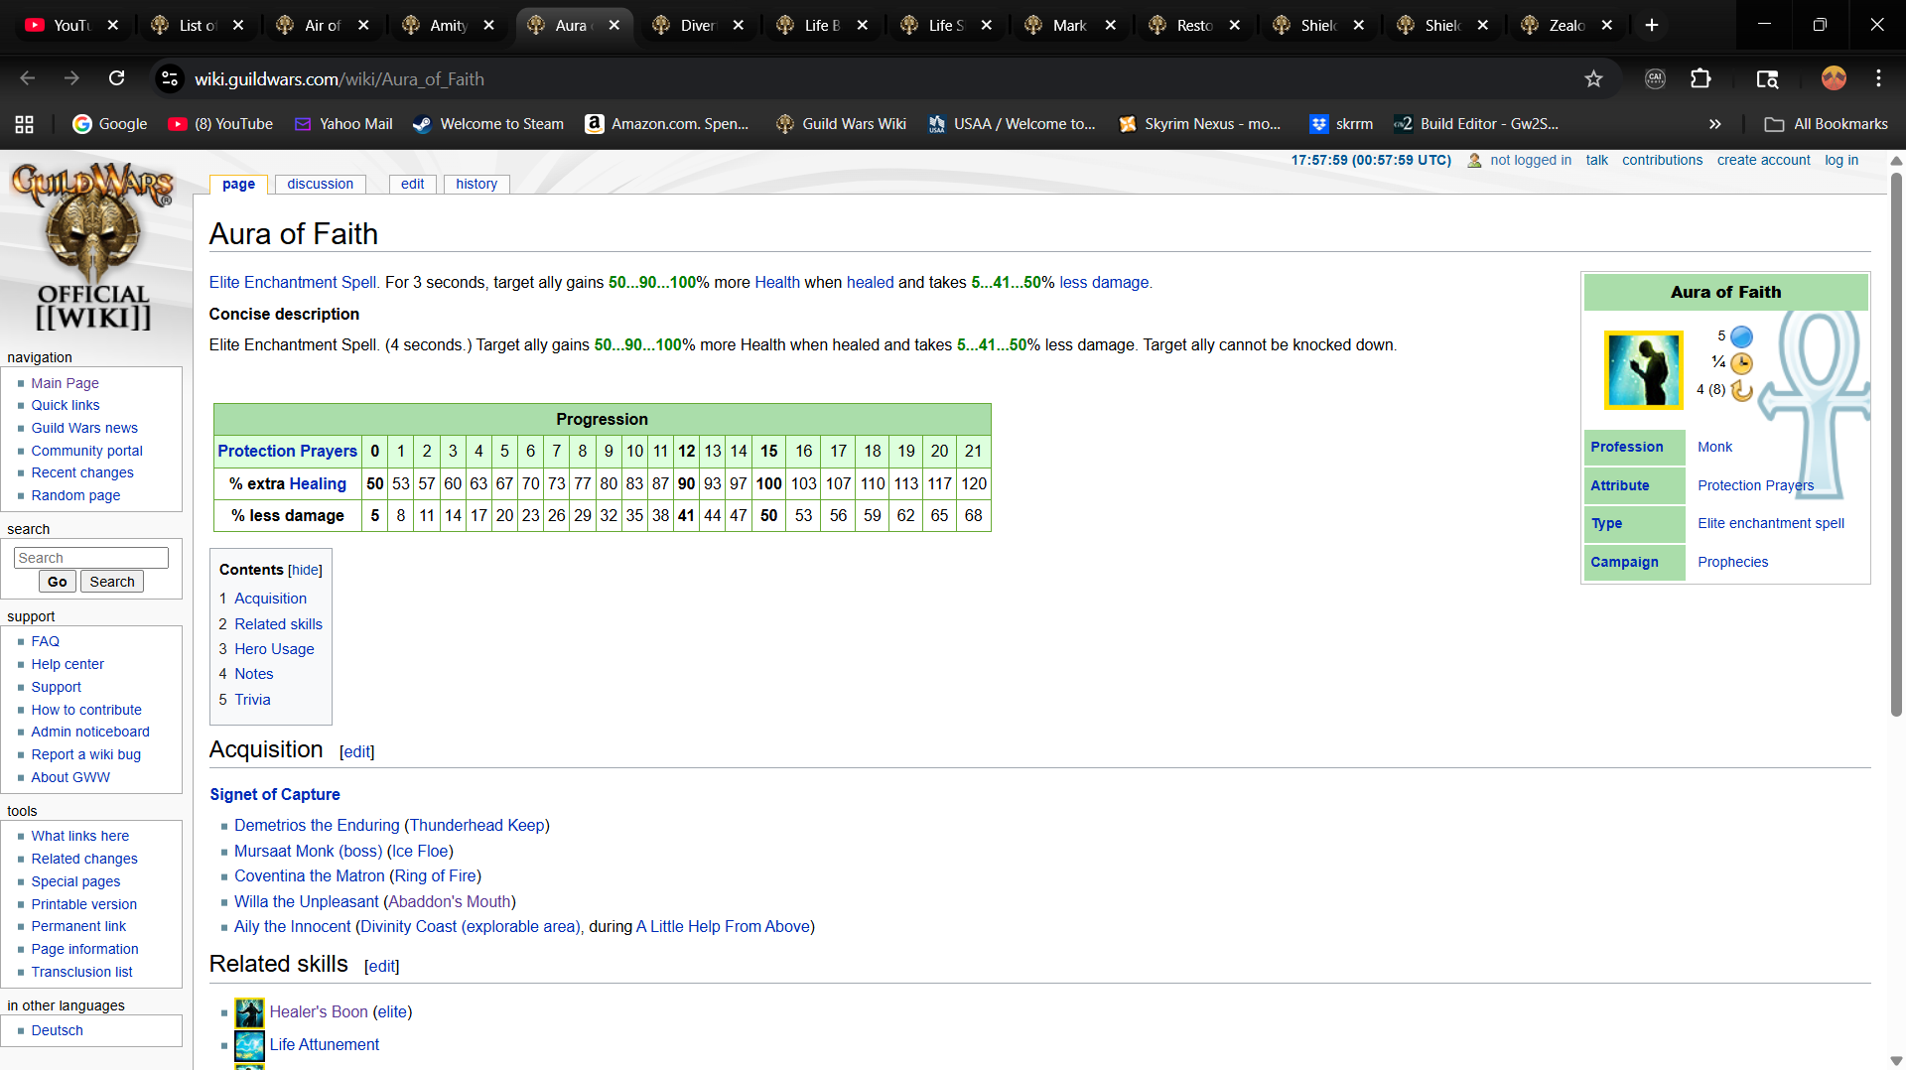The width and height of the screenshot is (1906, 1070).
Task: Open the Elite Enchantment Spell link
Action: (x=295, y=283)
